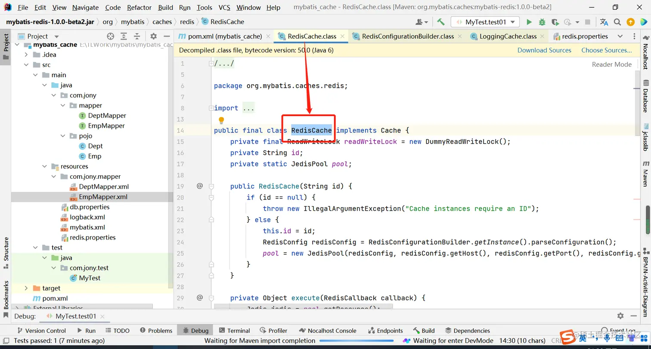Toggle the Terminal tool window
The height and width of the screenshot is (349, 651).
pyautogui.click(x=234, y=331)
